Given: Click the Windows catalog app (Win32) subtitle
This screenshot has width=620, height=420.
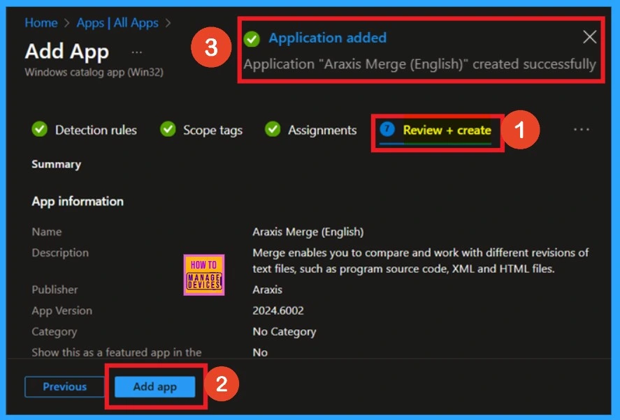Looking at the screenshot, I should coord(94,73).
